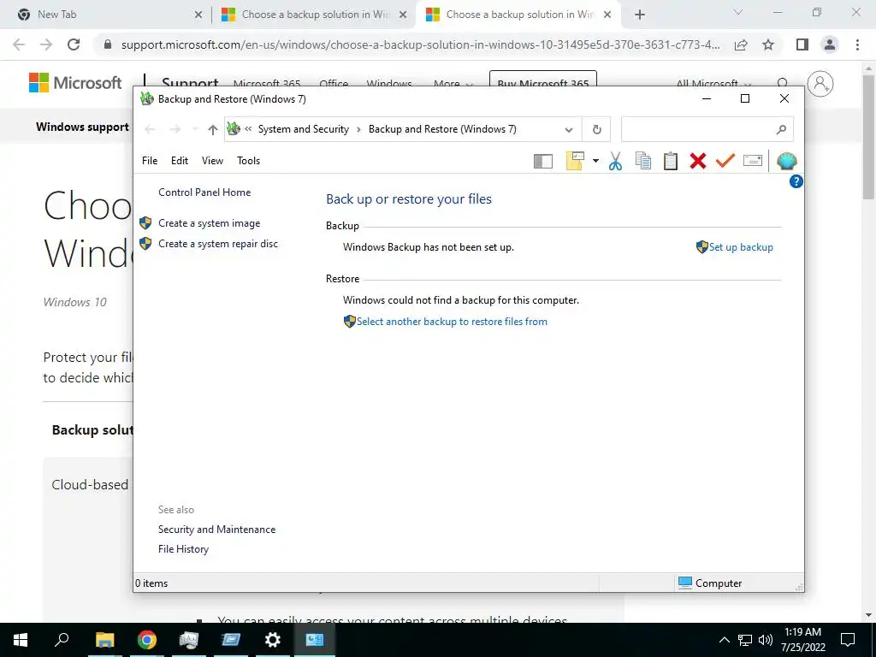Image resolution: width=876 pixels, height=657 pixels.
Task: Click Select another backup to restore files from
Action: 452,322
